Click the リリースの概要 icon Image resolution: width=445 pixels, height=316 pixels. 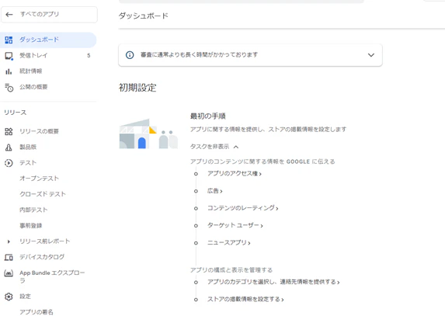click(9, 131)
